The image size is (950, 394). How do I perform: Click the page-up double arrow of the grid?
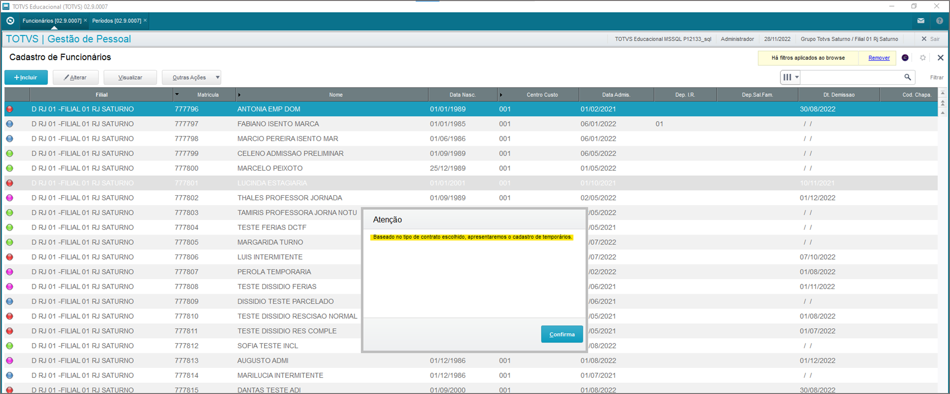[x=943, y=103]
